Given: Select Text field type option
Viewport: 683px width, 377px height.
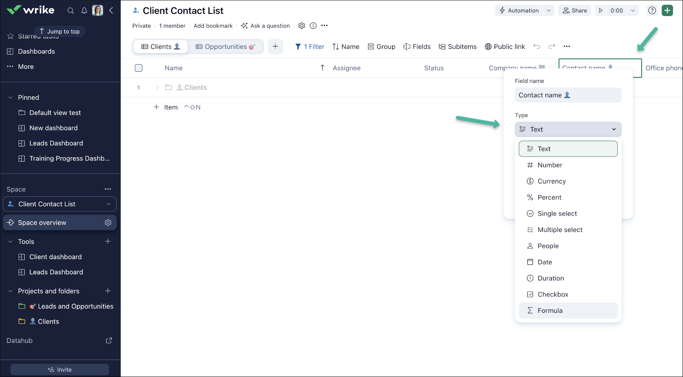Looking at the screenshot, I should (568, 149).
